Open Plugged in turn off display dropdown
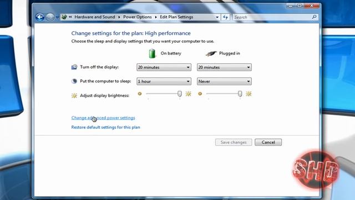355x200 pixels. (x=224, y=67)
